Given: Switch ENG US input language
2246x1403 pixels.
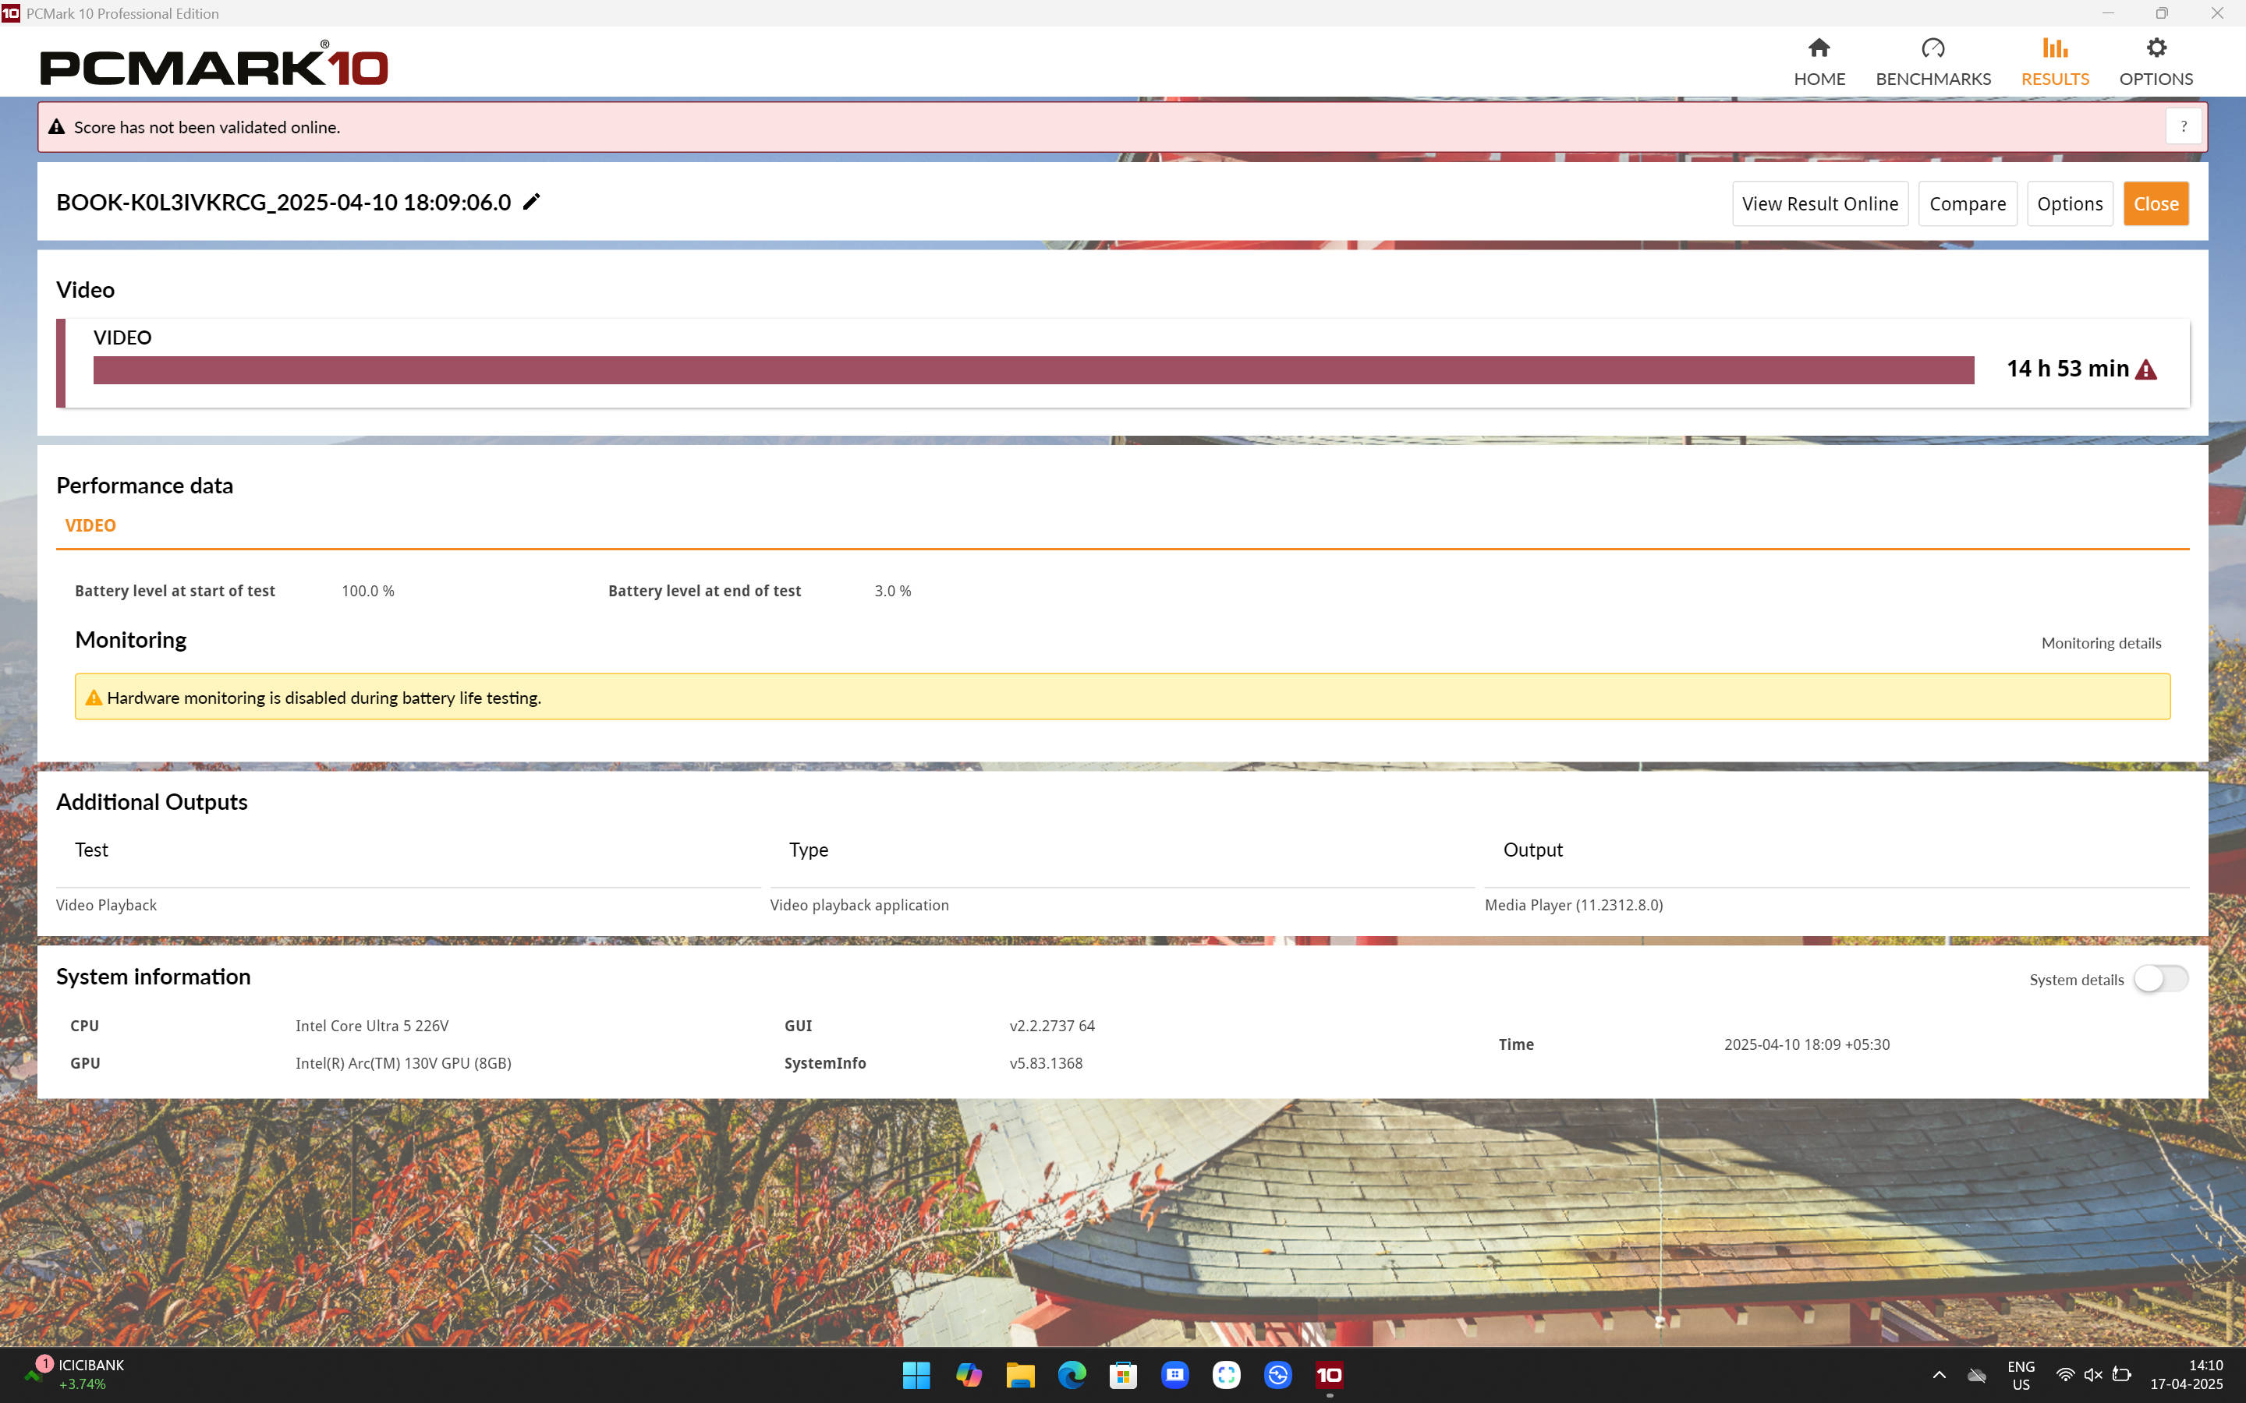Looking at the screenshot, I should click(x=2021, y=1375).
